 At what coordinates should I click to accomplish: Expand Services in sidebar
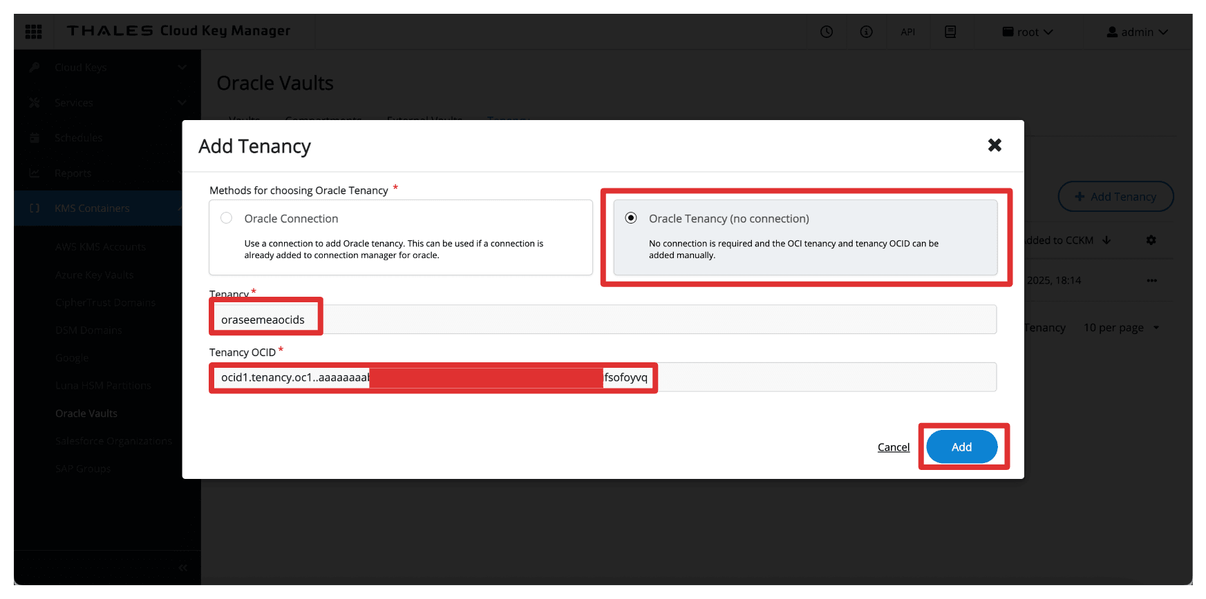point(107,103)
